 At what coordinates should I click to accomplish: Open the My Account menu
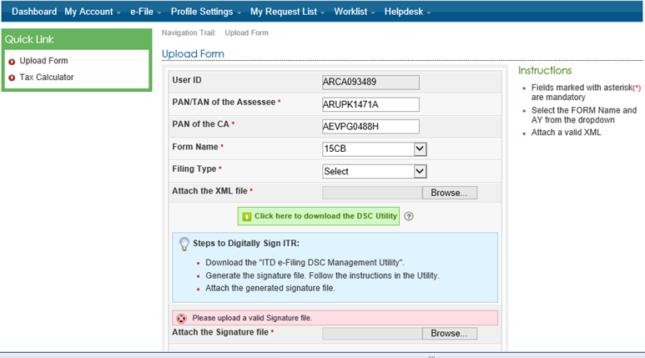click(92, 12)
